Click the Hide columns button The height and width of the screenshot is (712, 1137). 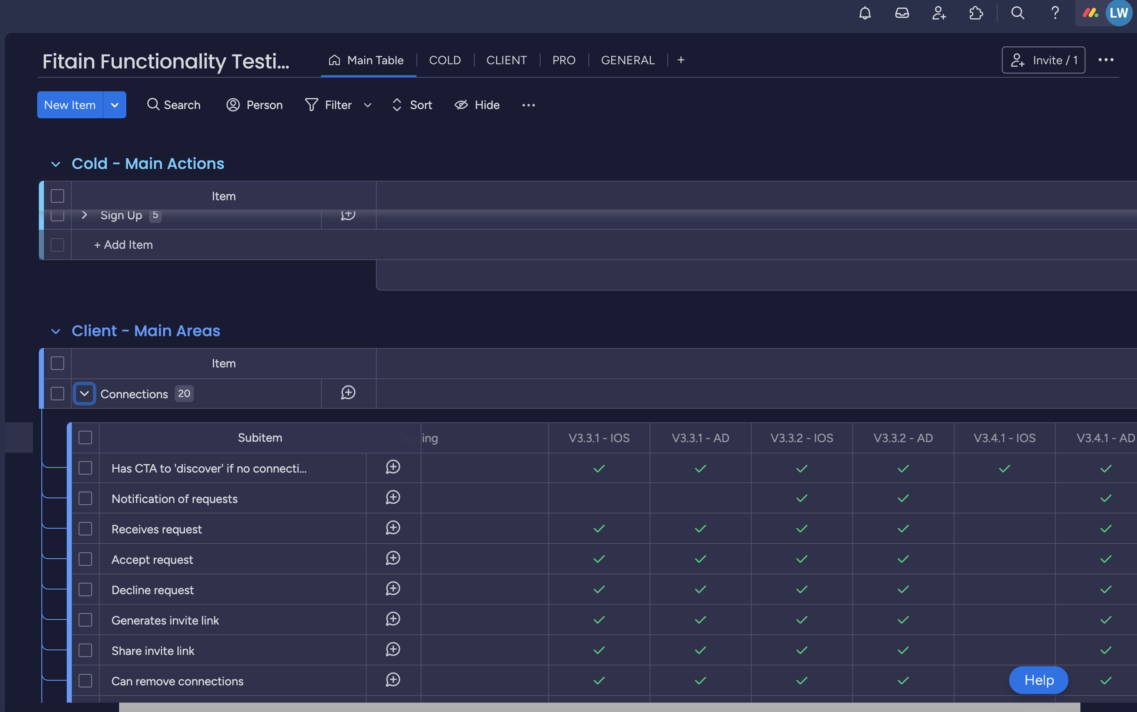tap(477, 105)
